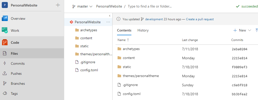The image size is (258, 100).
Task: Click the green succeeded checkmark icon
Action: pyautogui.click(x=237, y=6)
